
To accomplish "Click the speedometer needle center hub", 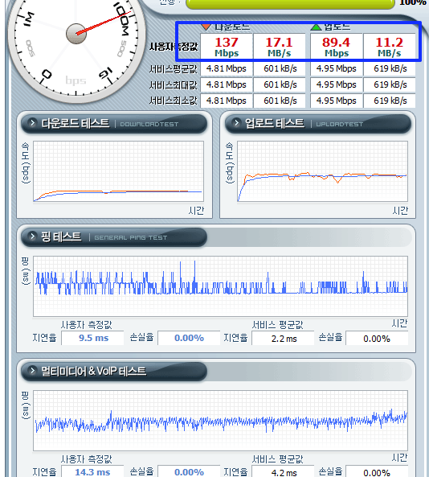I will pyautogui.click(x=76, y=33).
